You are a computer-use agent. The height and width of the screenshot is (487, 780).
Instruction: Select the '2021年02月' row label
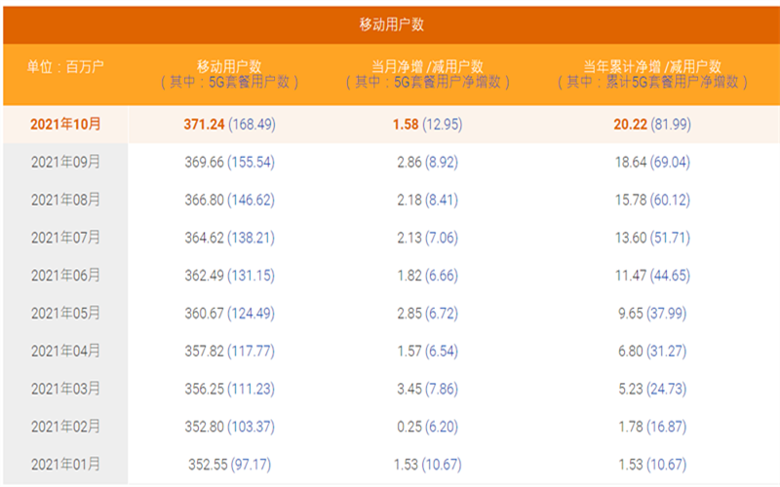(65, 427)
